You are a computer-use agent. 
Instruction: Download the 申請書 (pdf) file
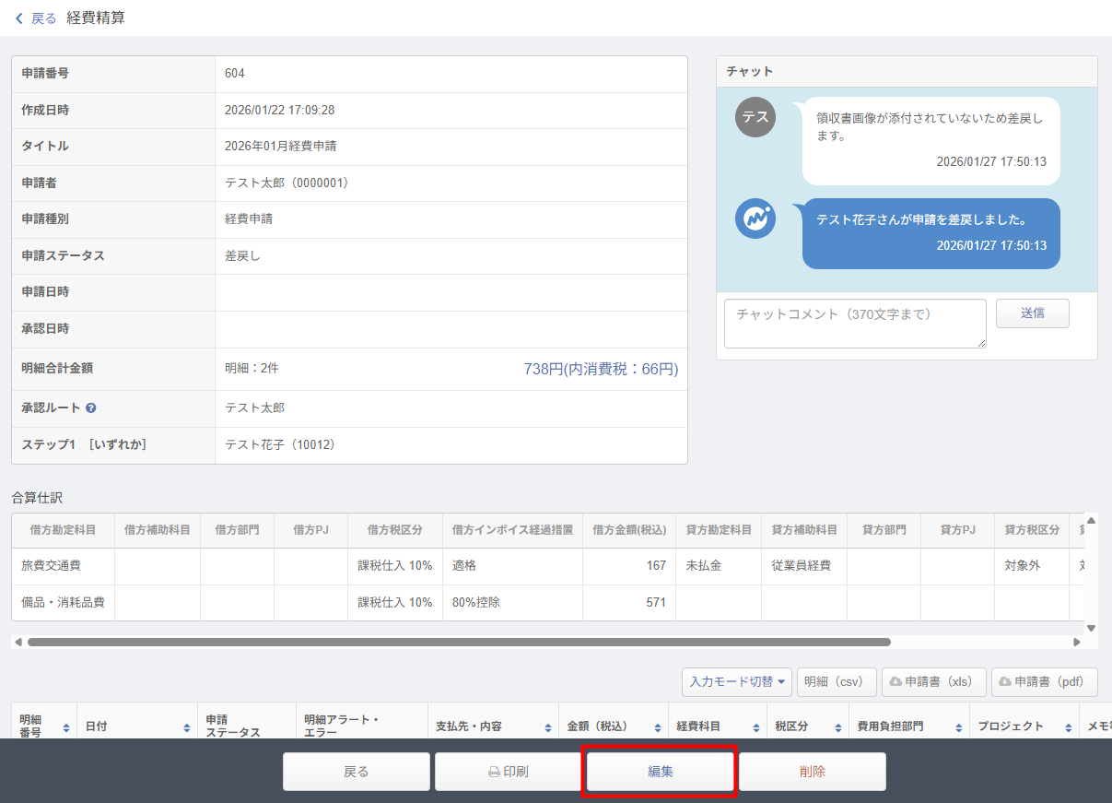[x=1044, y=682]
